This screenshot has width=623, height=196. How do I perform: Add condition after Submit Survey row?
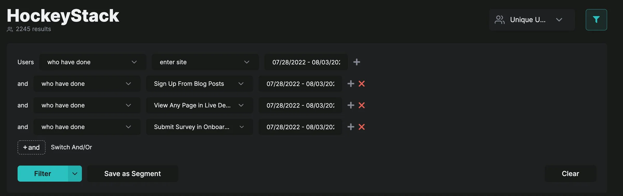tap(351, 127)
